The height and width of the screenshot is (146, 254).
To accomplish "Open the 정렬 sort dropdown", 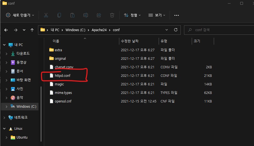I will point(132,15).
